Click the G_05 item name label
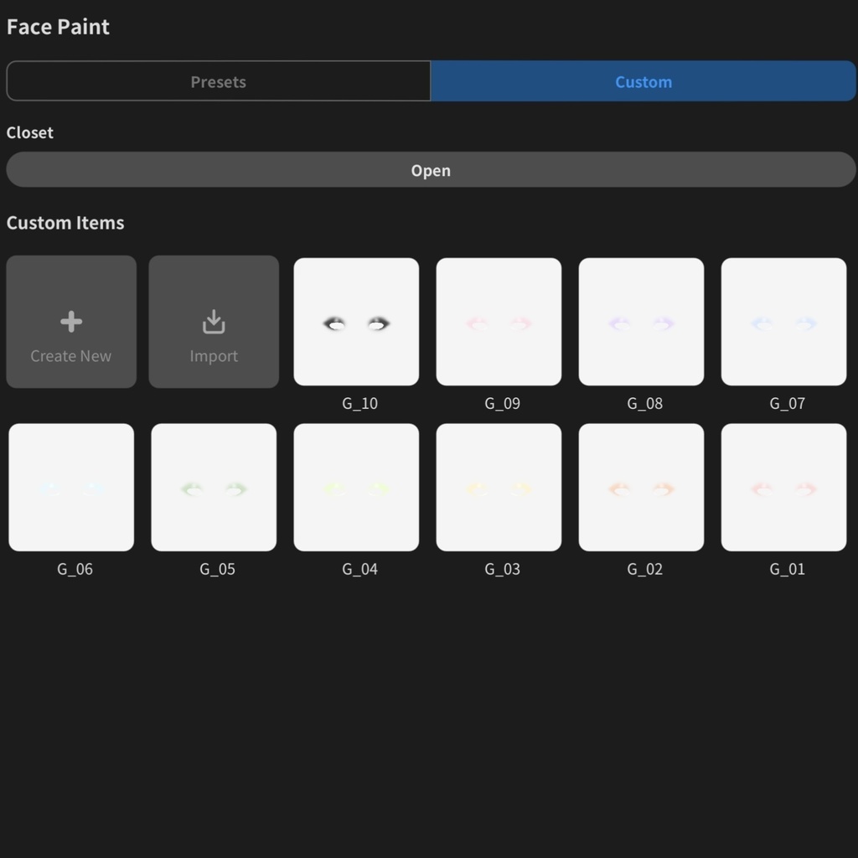858x858 pixels. [x=217, y=570]
